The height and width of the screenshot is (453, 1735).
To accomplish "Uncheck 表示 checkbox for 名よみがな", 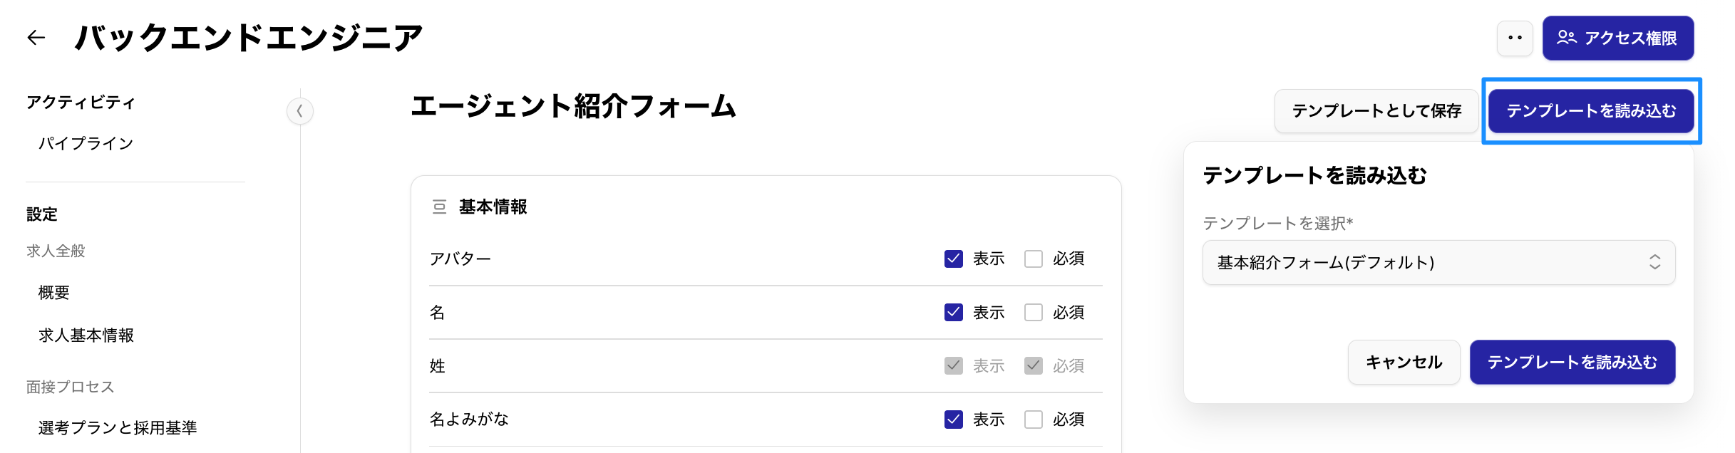I will (953, 420).
